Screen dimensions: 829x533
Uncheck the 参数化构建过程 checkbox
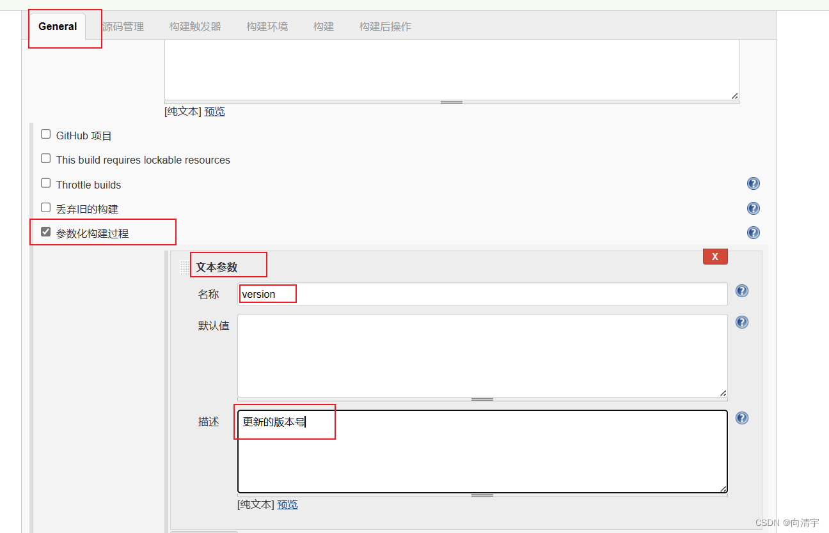point(45,232)
